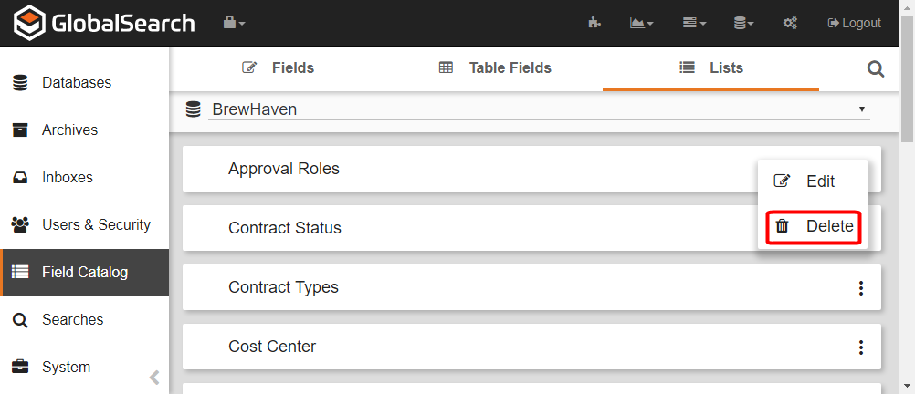
Task: Open the lock dropdown in header
Action: click(235, 23)
